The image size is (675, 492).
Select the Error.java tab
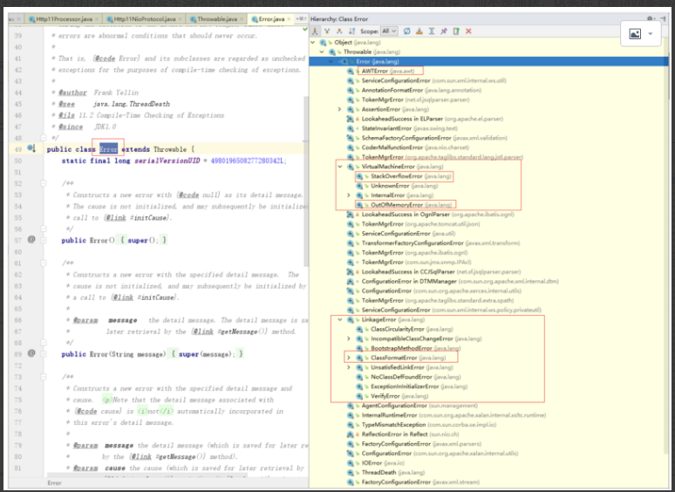tap(270, 19)
